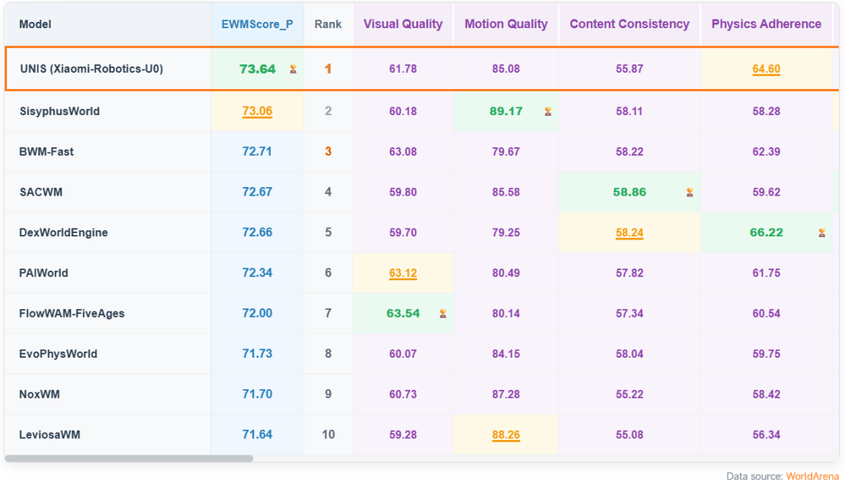Click the underlined 88.26 LeviosaWM value
This screenshot has width=845, height=490.
tap(506, 435)
